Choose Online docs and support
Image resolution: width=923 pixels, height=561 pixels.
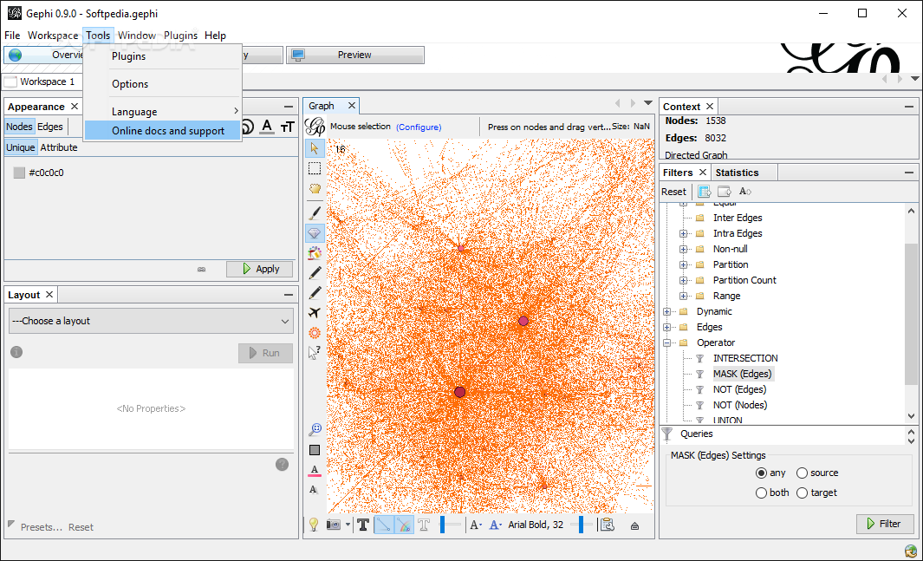pos(163,131)
